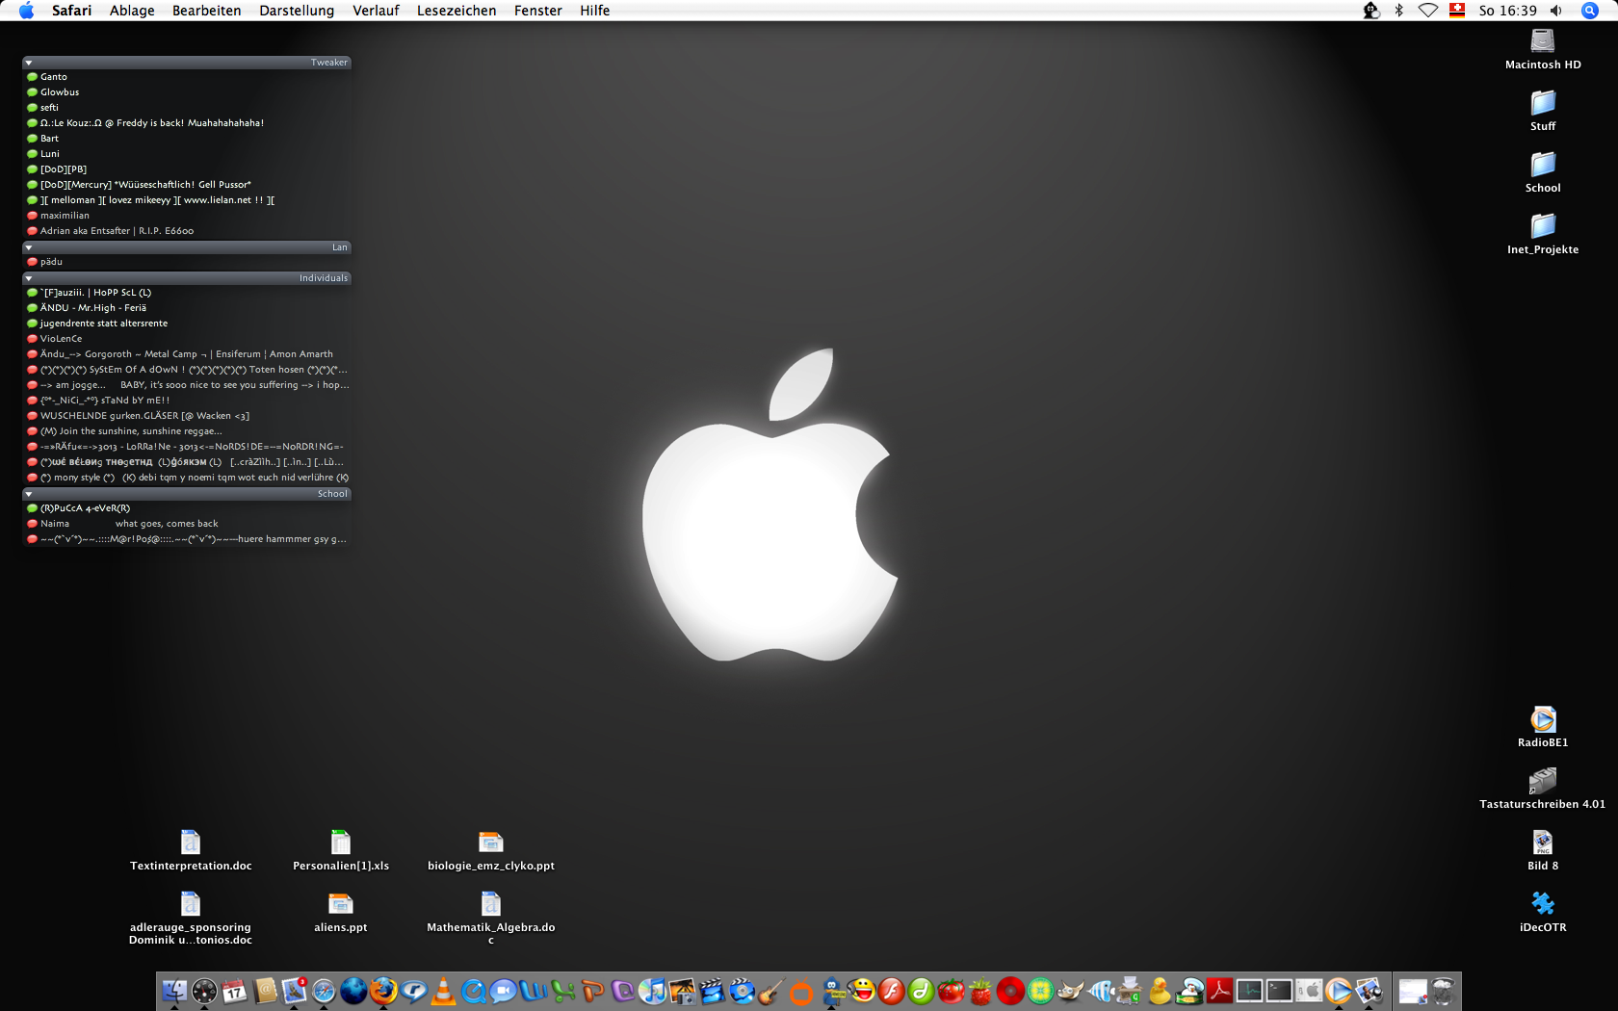Launch VLC media player cone icon
This screenshot has height=1011, width=1618.
[x=443, y=990]
